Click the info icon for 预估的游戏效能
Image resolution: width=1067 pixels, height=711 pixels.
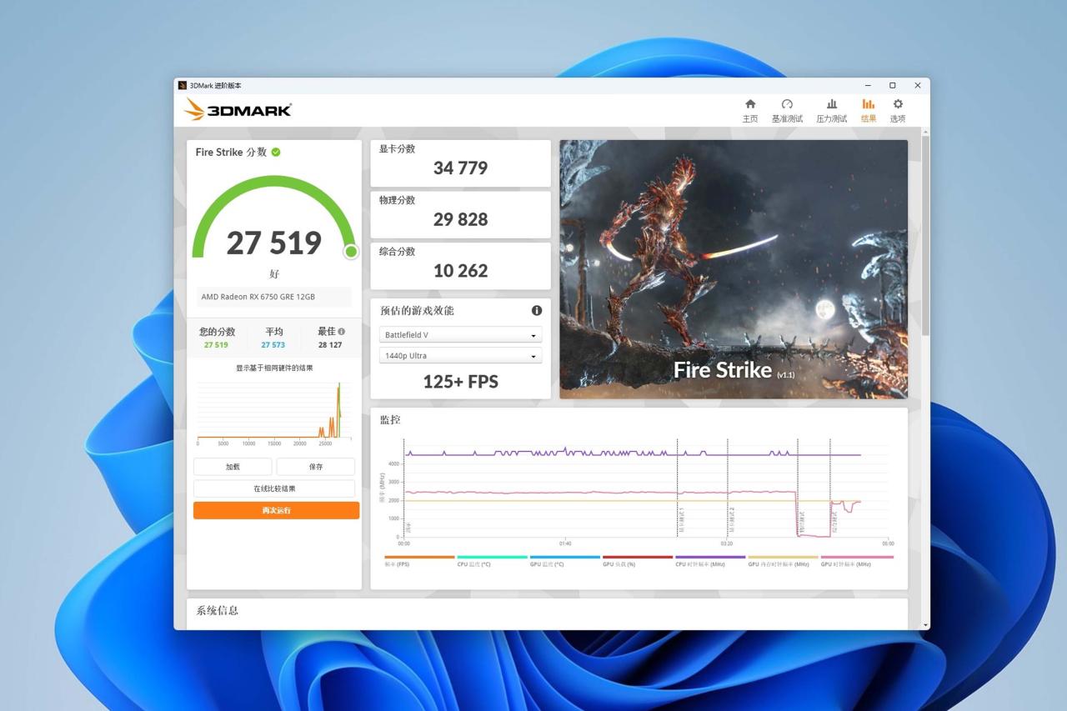[x=537, y=310]
